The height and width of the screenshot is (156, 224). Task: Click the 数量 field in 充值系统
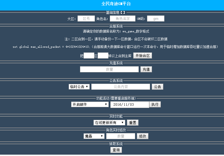tap(109, 69)
